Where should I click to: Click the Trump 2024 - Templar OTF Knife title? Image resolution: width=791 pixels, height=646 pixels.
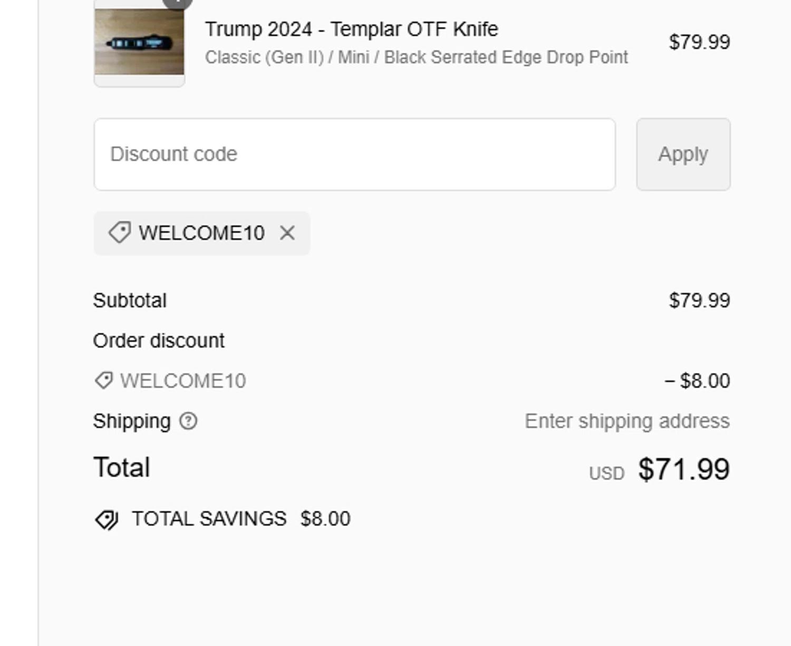351,29
